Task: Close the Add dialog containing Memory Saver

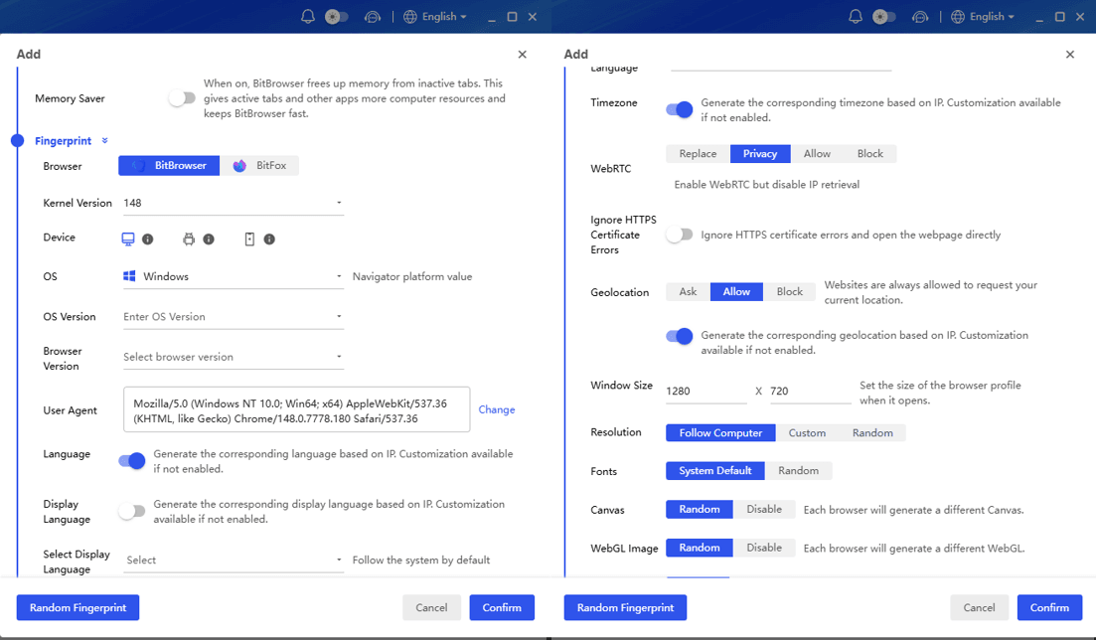Action: point(522,55)
